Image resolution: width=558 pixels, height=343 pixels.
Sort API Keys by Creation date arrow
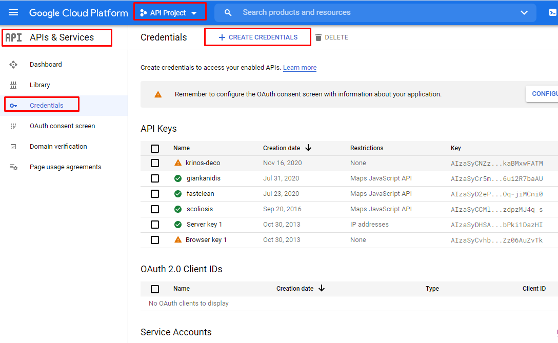[309, 148]
